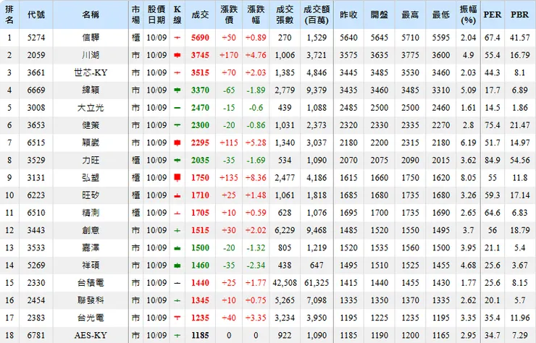Click the K-line icon for 台積電
The height and width of the screenshot is (343, 536).
coord(177,283)
